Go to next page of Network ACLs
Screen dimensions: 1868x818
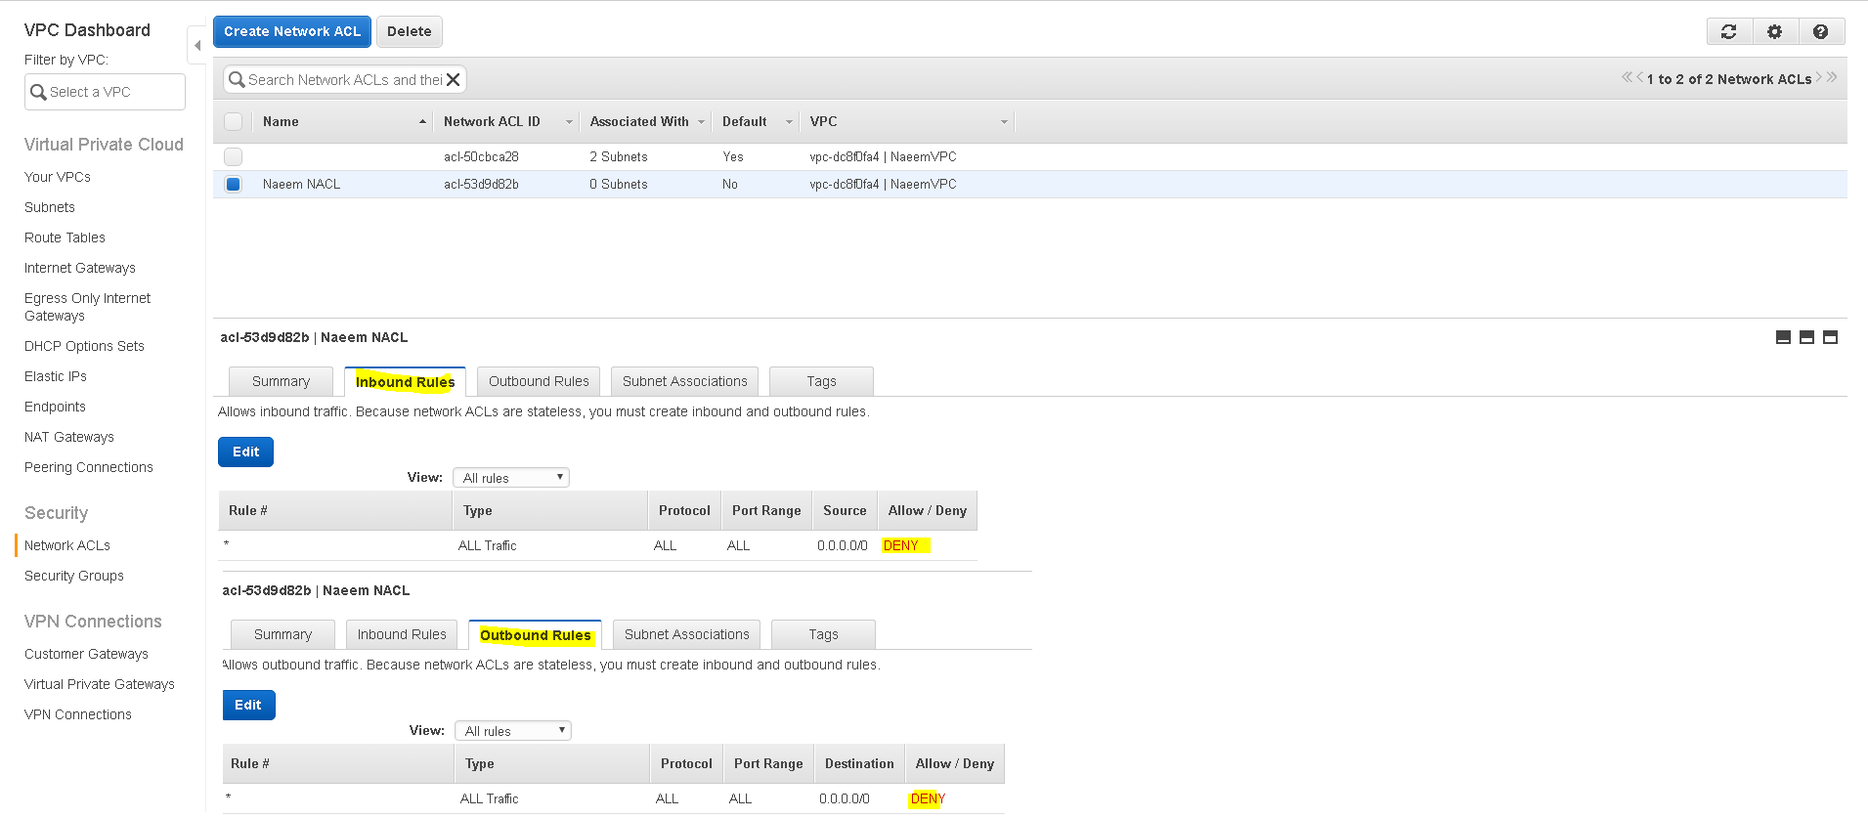click(1819, 77)
